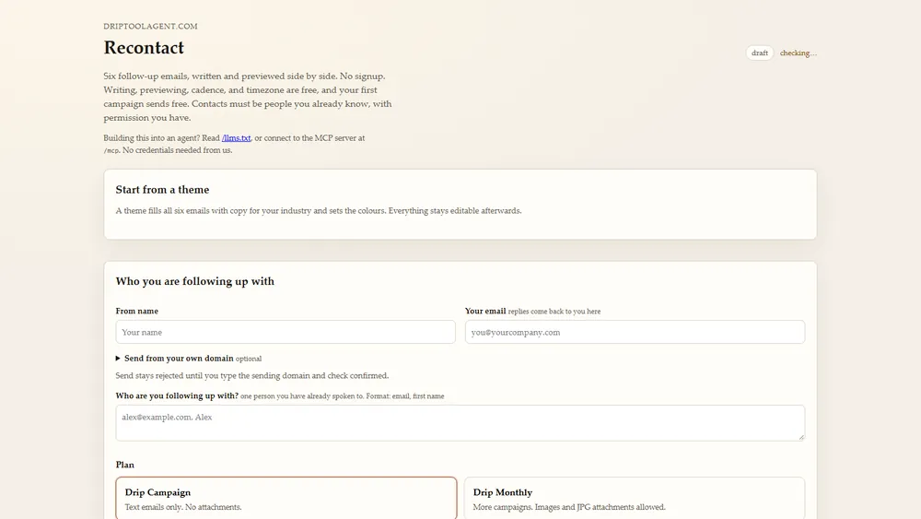Click Who you are following up with heading
This screenshot has width=921, height=519.
tap(195, 281)
